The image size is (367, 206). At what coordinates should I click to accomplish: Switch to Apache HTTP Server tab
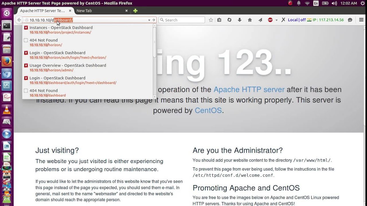click(42, 11)
